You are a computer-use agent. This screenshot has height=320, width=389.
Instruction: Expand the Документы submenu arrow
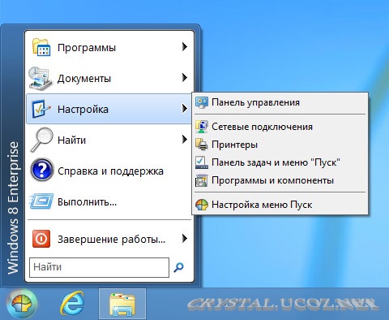[185, 78]
